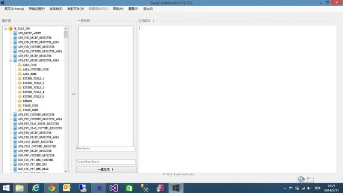
Task: Select the ATN_FRT_STAT_CUSTOMS_REGISTER table
Action: [x=40, y=128]
